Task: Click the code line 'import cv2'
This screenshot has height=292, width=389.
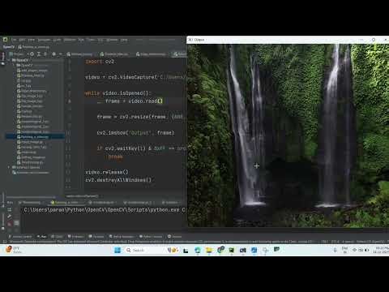Action: tap(100, 62)
